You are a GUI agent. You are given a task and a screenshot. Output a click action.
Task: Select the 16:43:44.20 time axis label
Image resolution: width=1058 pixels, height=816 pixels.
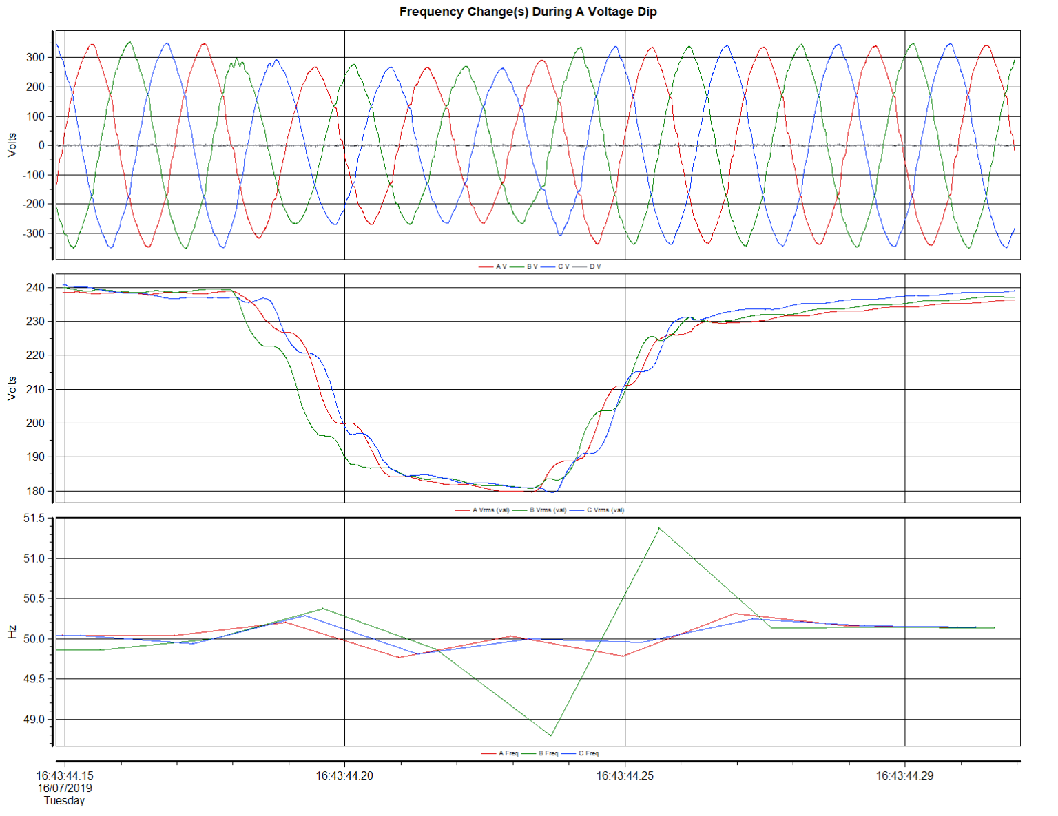(346, 774)
